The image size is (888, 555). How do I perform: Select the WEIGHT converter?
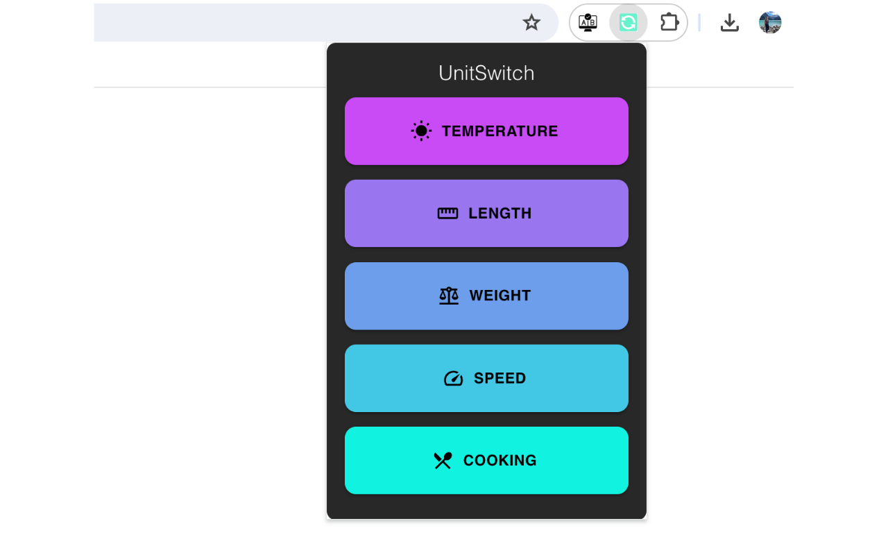486,296
